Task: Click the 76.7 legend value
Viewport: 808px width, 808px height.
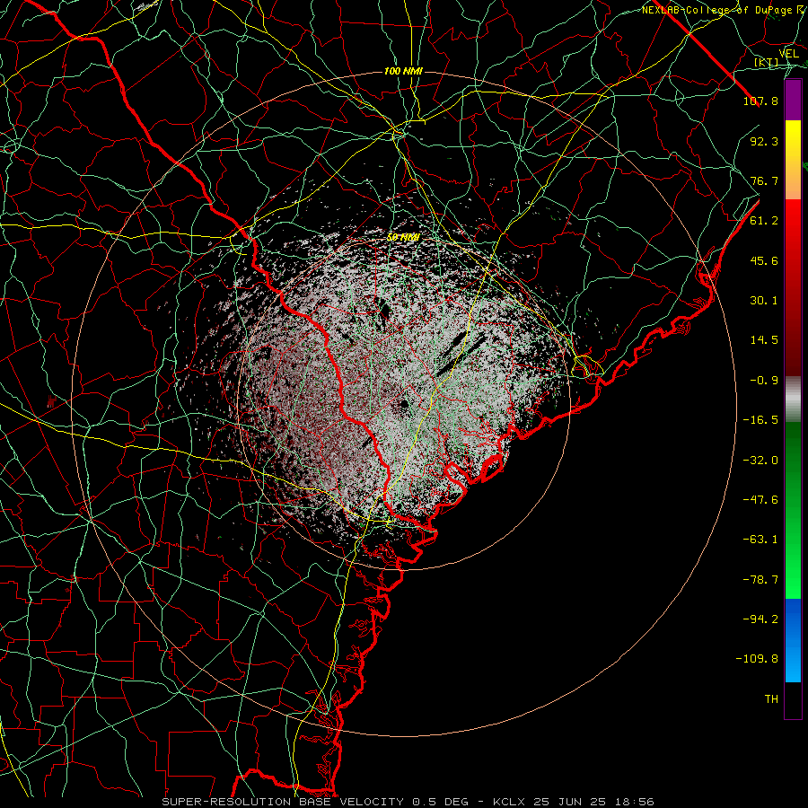Action: coord(764,180)
